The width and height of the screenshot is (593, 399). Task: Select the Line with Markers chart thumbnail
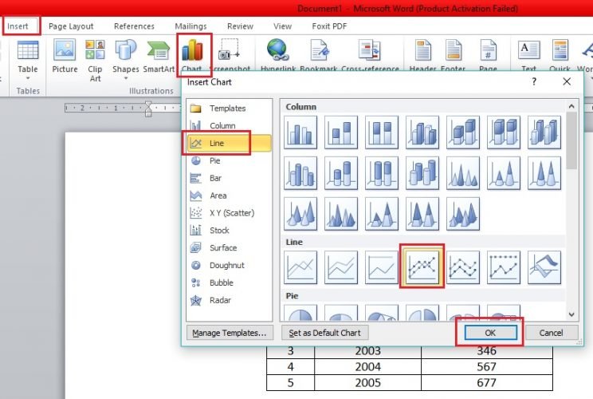pyautogui.click(x=422, y=267)
